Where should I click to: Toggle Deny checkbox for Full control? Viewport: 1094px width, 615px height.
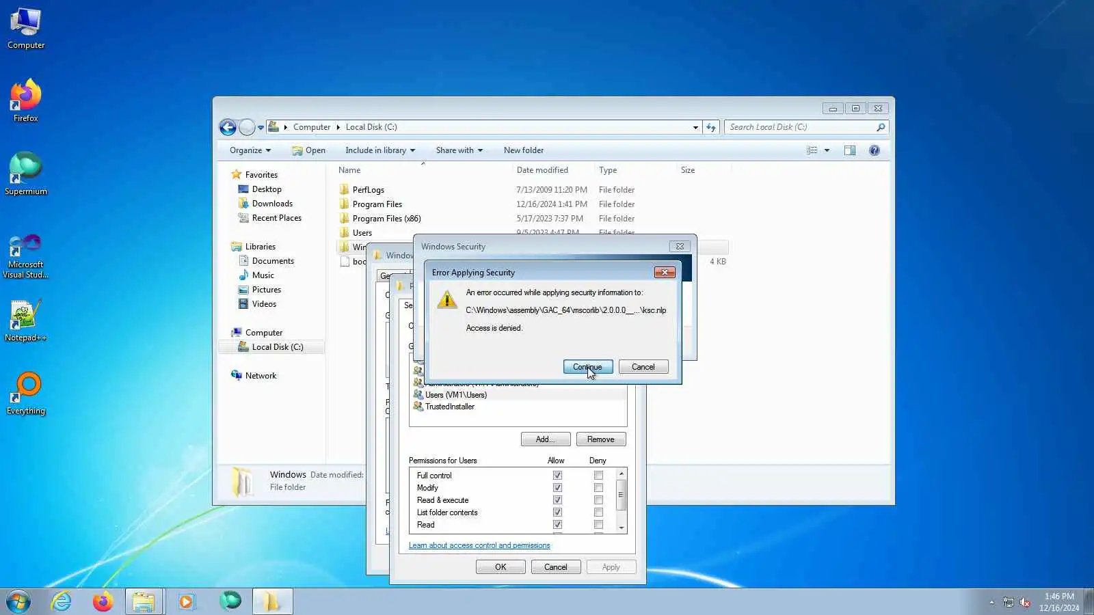598,476
